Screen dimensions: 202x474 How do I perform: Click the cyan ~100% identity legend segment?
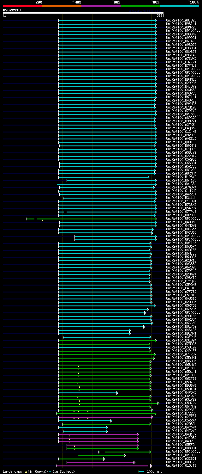pyautogui.click(x=179, y=5)
